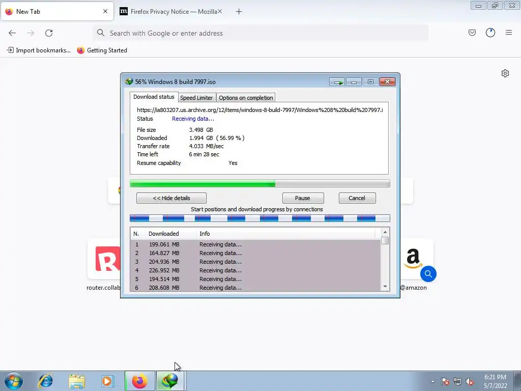Select connection row 2 with 164.827 MB
The image size is (521, 391).
255,253
